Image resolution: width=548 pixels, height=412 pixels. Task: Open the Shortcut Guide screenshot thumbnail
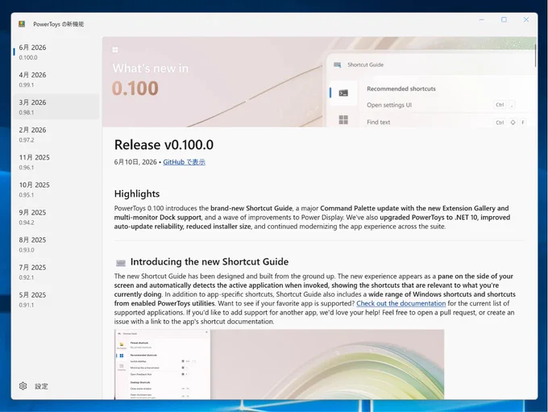click(x=279, y=364)
